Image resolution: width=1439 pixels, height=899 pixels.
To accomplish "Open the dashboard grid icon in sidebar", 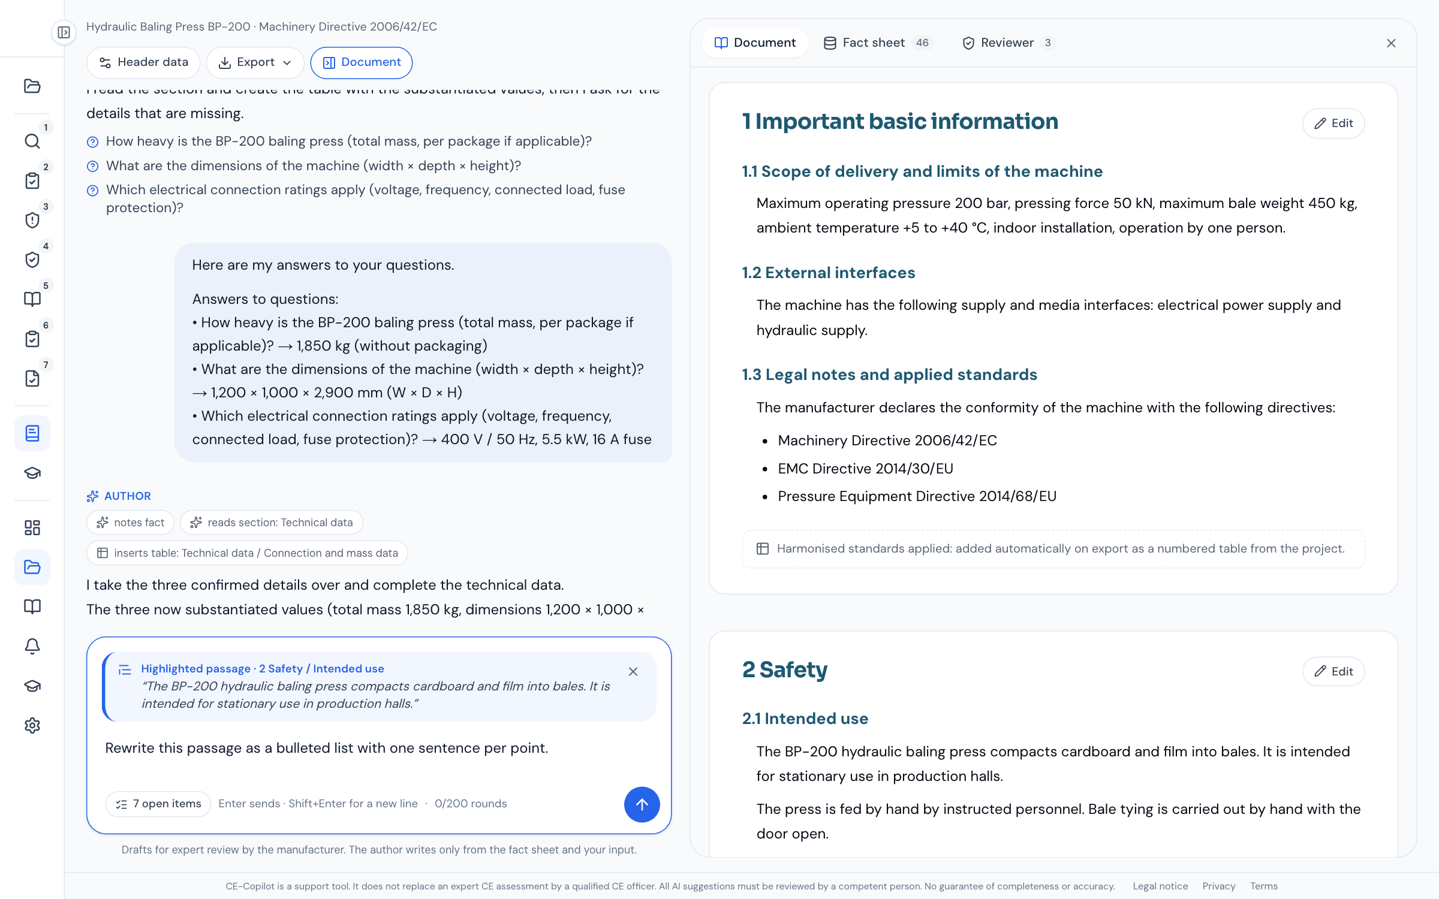I will click(32, 527).
